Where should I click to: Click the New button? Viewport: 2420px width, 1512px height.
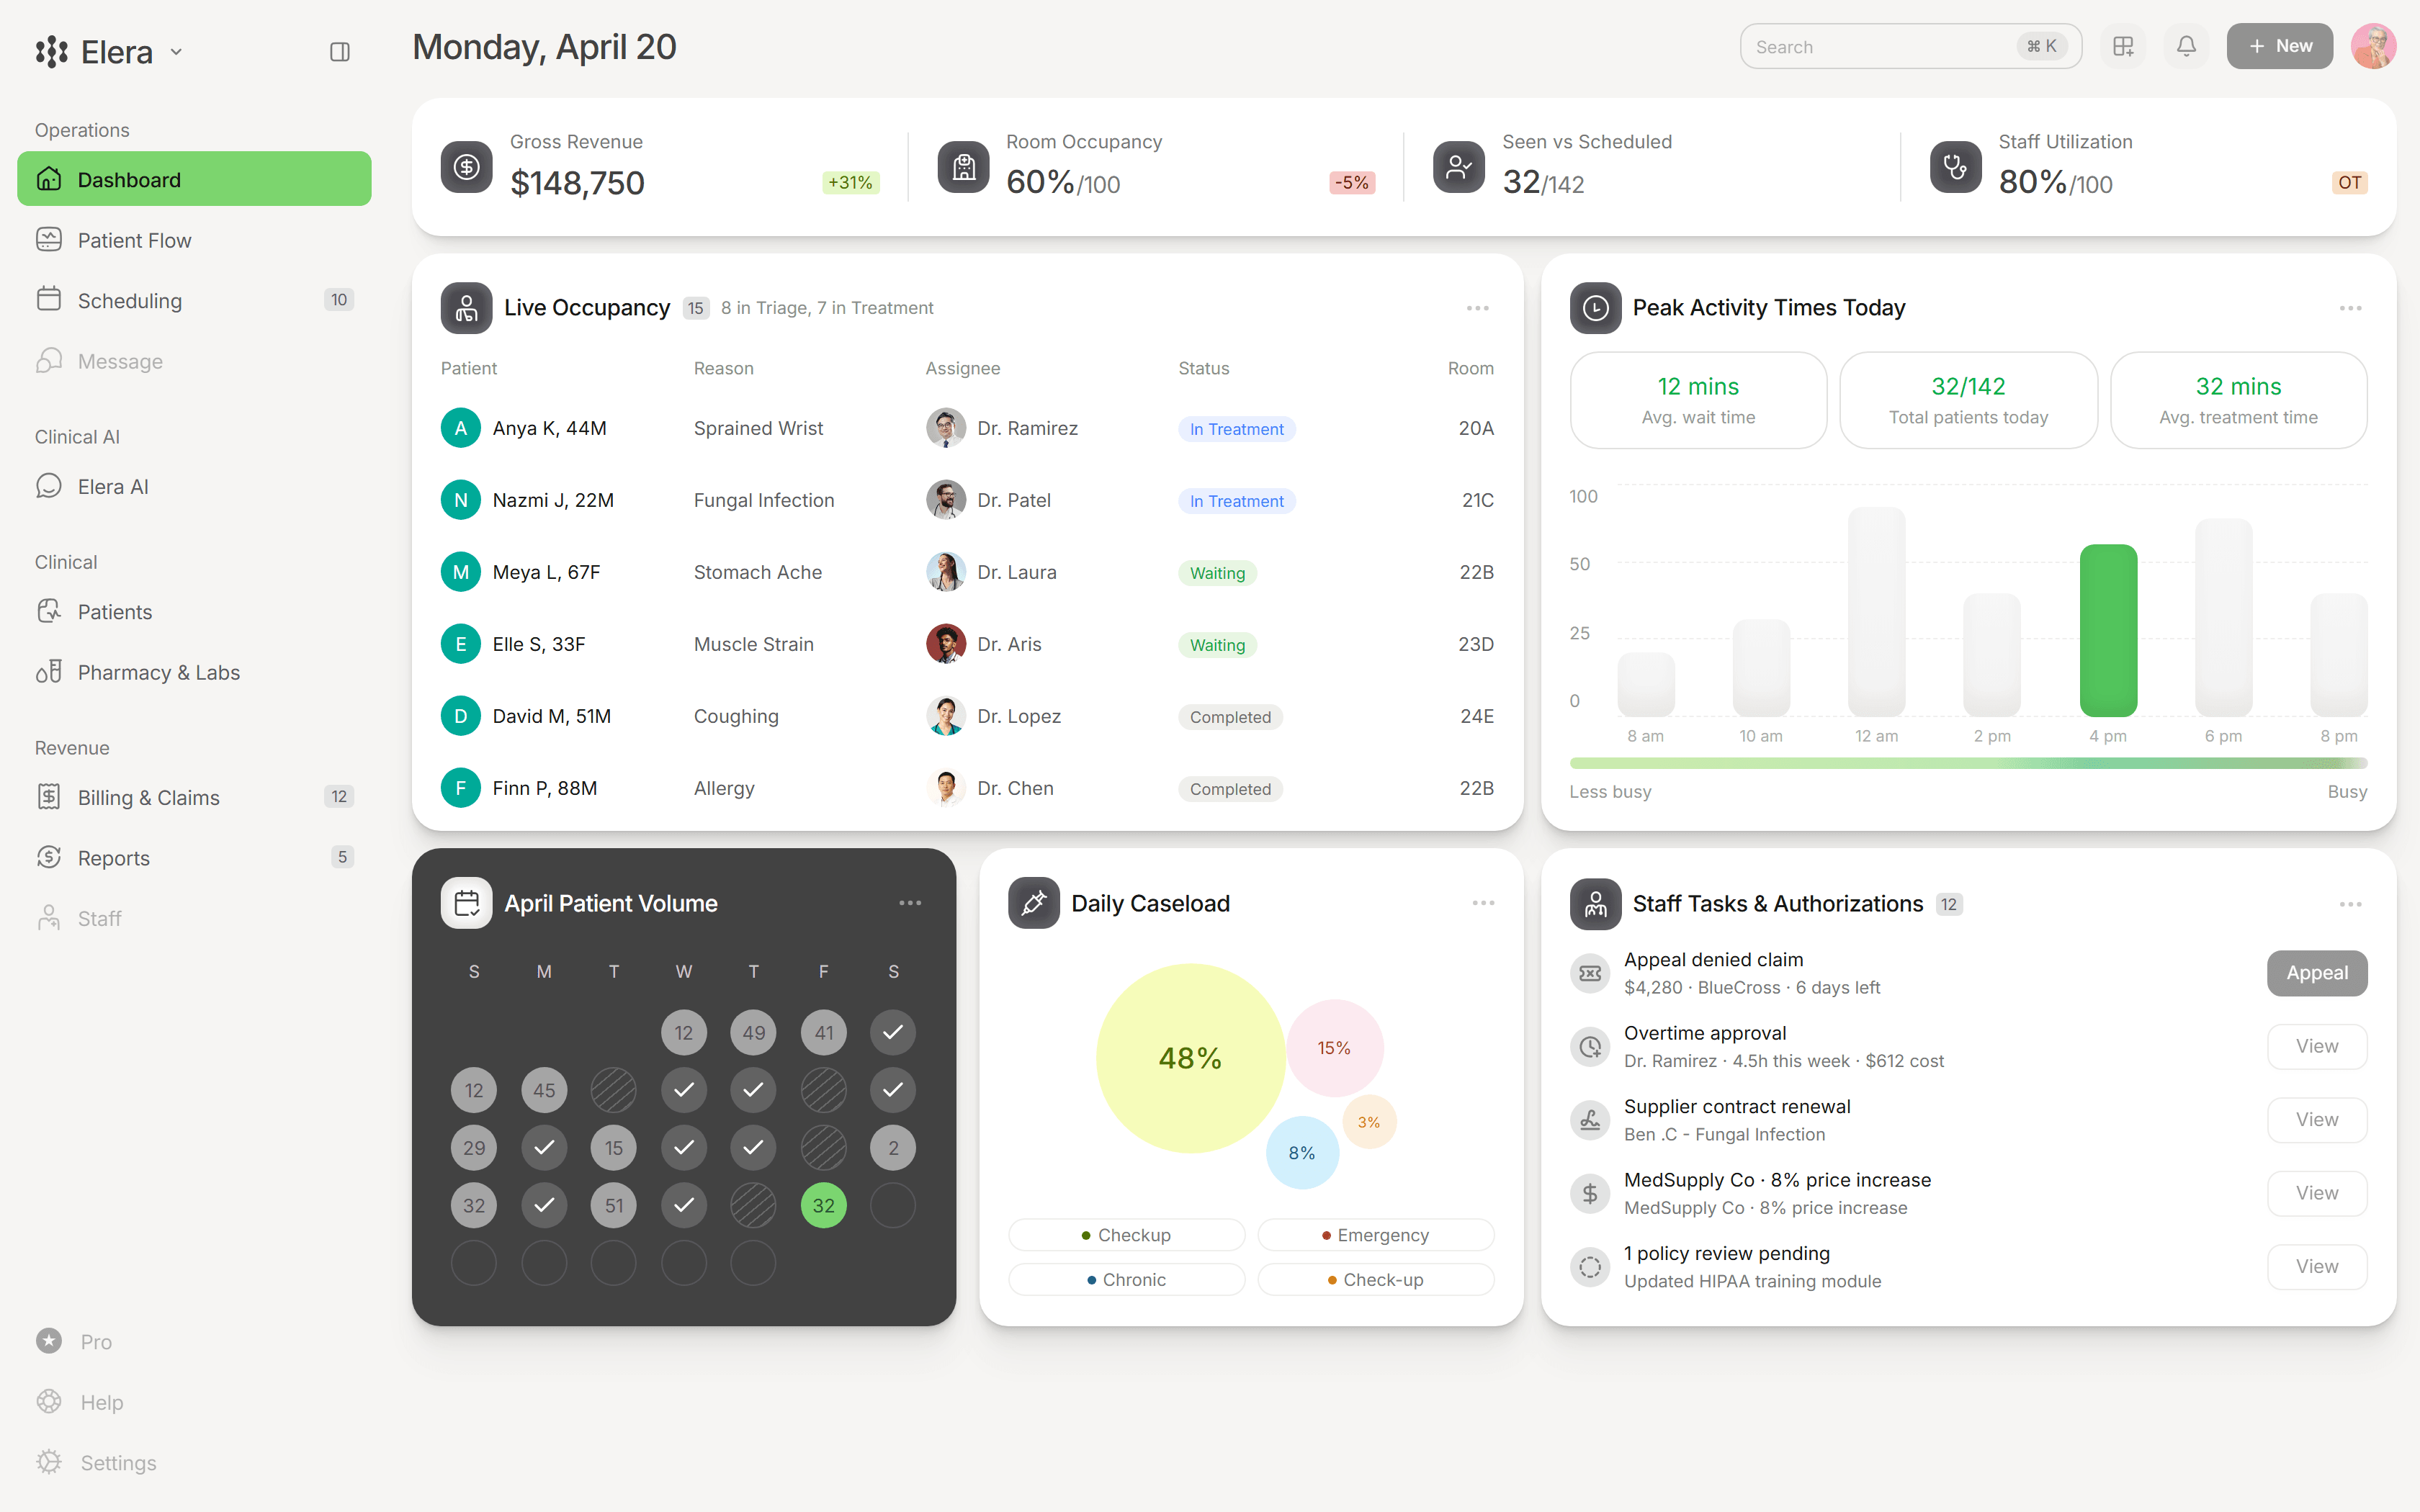pyautogui.click(x=2279, y=46)
